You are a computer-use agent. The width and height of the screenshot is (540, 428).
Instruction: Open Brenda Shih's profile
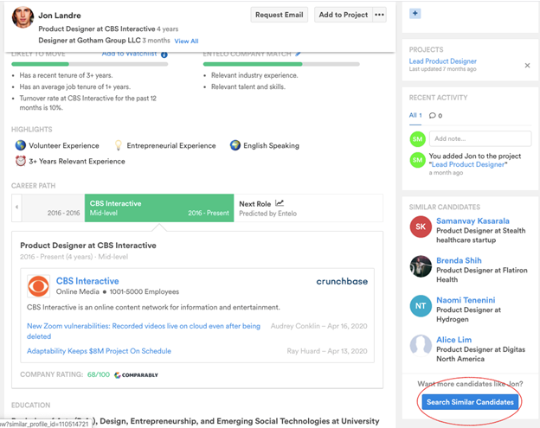click(x=459, y=260)
